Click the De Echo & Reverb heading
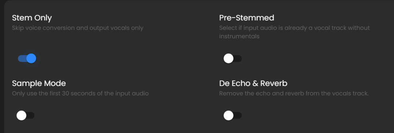Screen dimensions: 394x133 tap(253, 83)
